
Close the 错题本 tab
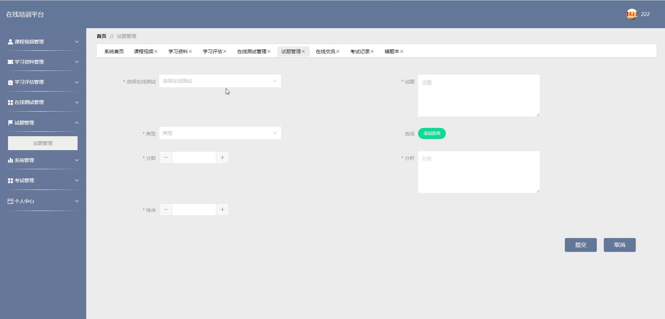pos(402,51)
